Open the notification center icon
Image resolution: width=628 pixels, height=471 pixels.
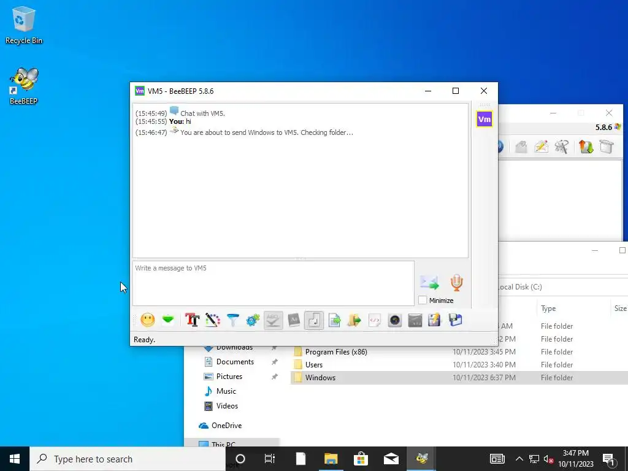[609, 459]
